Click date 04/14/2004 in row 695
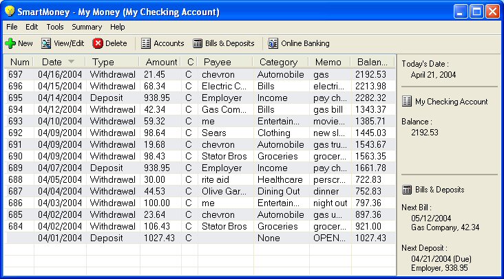This screenshot has height=279, width=504. (60, 98)
